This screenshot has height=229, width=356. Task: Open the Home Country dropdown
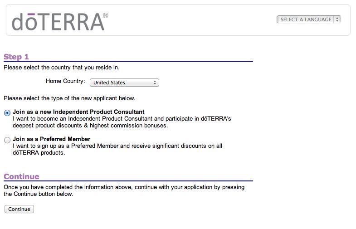coord(124,83)
